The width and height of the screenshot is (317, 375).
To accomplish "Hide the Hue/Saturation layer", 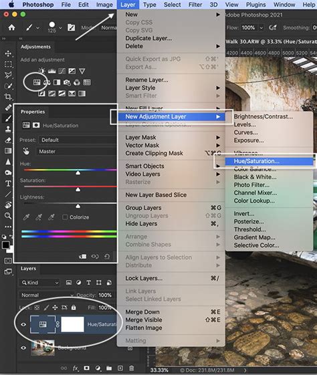I will point(23,325).
